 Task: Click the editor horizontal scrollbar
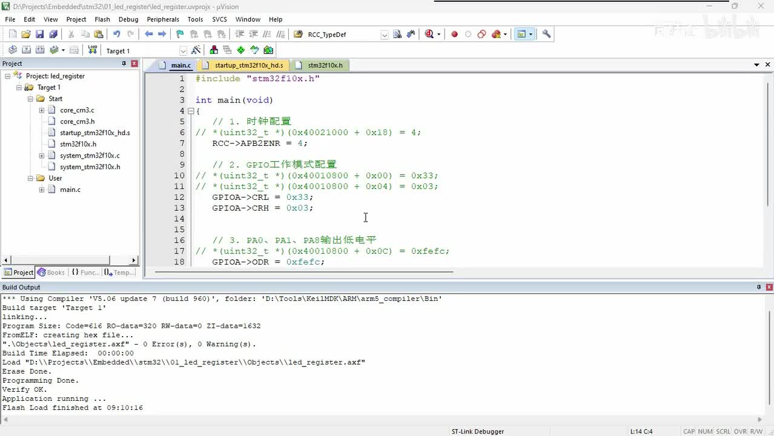(x=304, y=272)
